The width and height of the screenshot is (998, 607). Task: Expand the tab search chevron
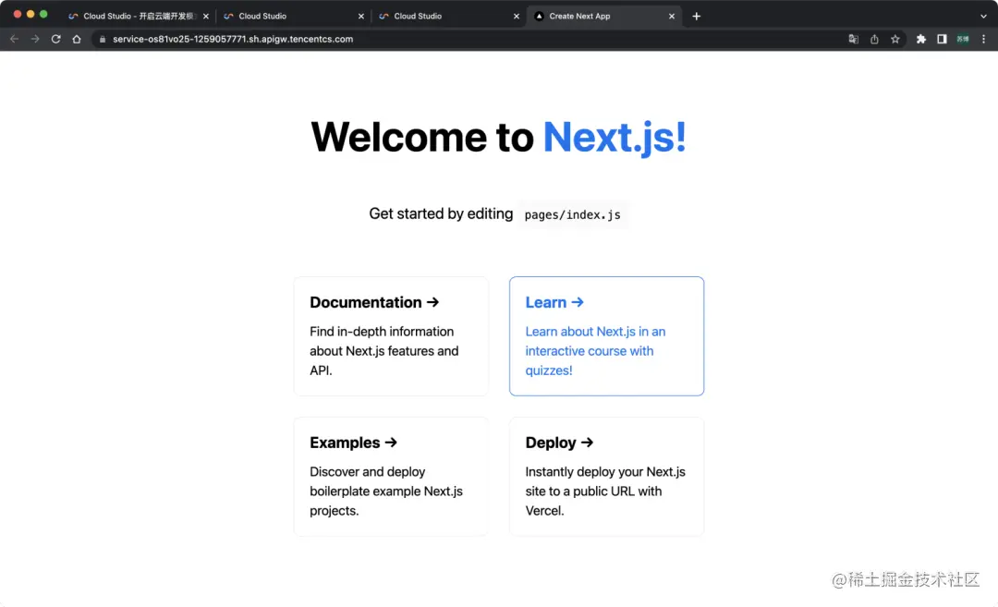[983, 16]
